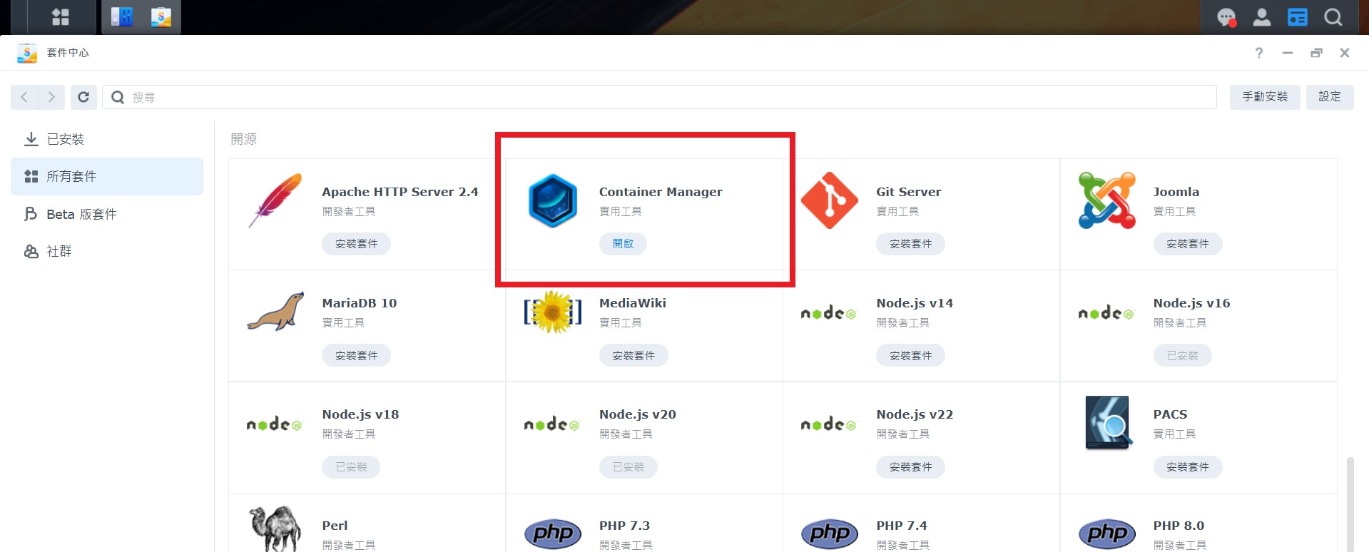Click the Node.js v22 logo
This screenshot has width=1369, height=552.
829,424
